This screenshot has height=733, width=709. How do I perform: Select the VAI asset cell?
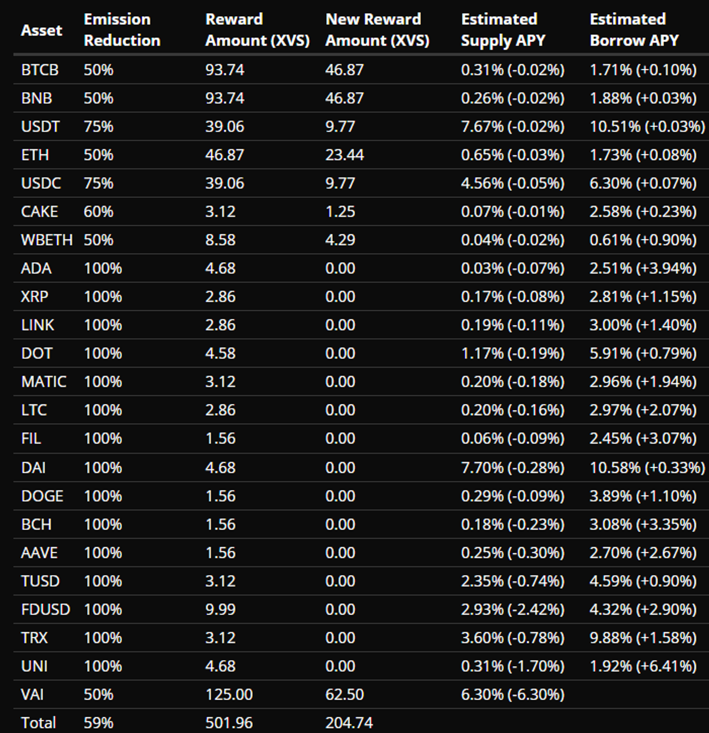32,694
